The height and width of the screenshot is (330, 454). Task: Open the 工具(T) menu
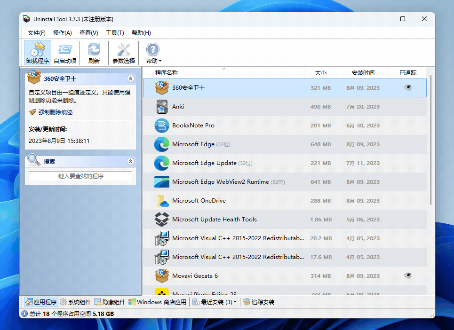[x=114, y=33]
